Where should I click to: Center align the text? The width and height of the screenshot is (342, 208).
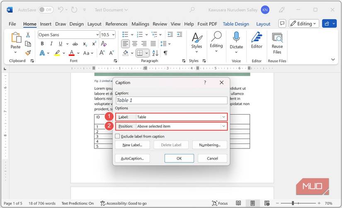(134, 44)
